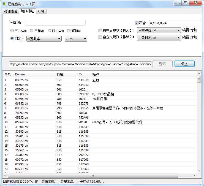Select the 三拼com radio option
Screen dimensions: 204x186
pos(12,31)
